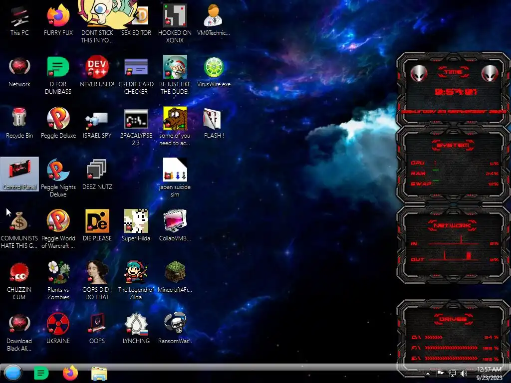Click the Start orb button
The width and height of the screenshot is (511, 383).
[x=13, y=373]
